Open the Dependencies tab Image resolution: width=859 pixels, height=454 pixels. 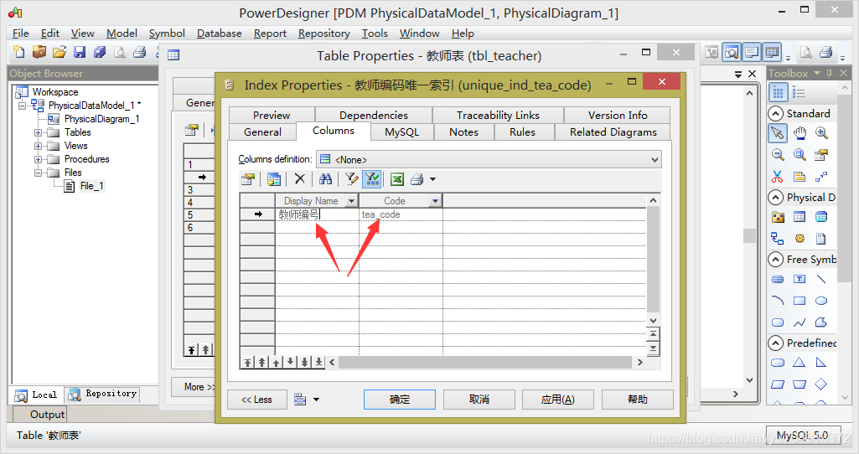374,115
